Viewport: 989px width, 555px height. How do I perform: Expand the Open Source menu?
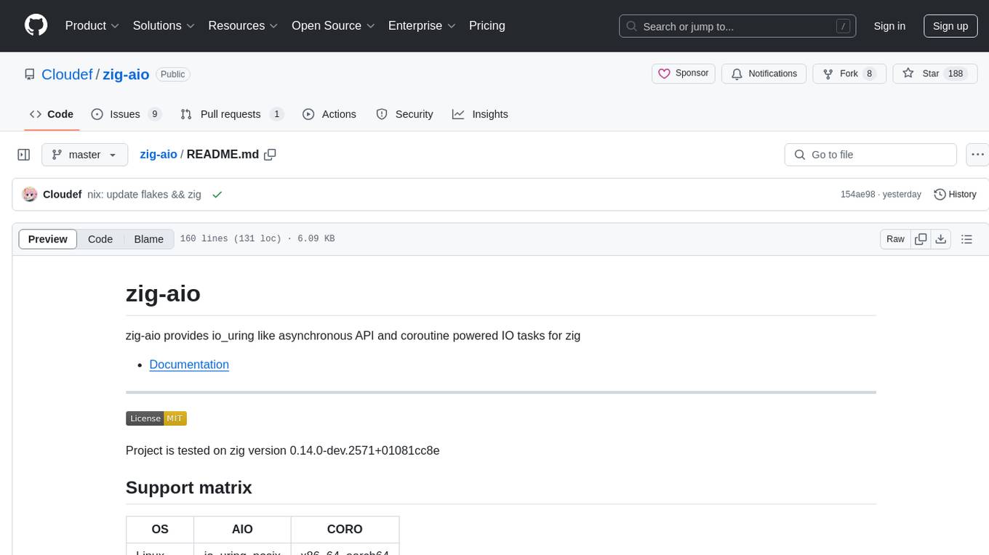click(333, 25)
